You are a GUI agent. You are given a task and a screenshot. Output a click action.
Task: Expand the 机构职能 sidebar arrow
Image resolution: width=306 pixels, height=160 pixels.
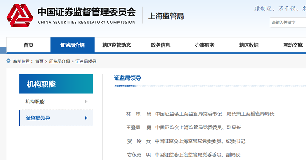tap(86, 102)
